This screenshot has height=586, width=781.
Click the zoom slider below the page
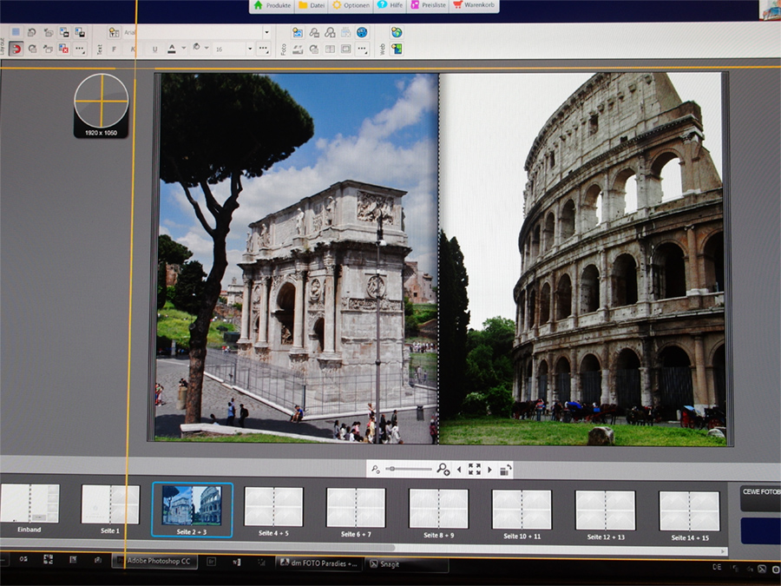tap(410, 469)
